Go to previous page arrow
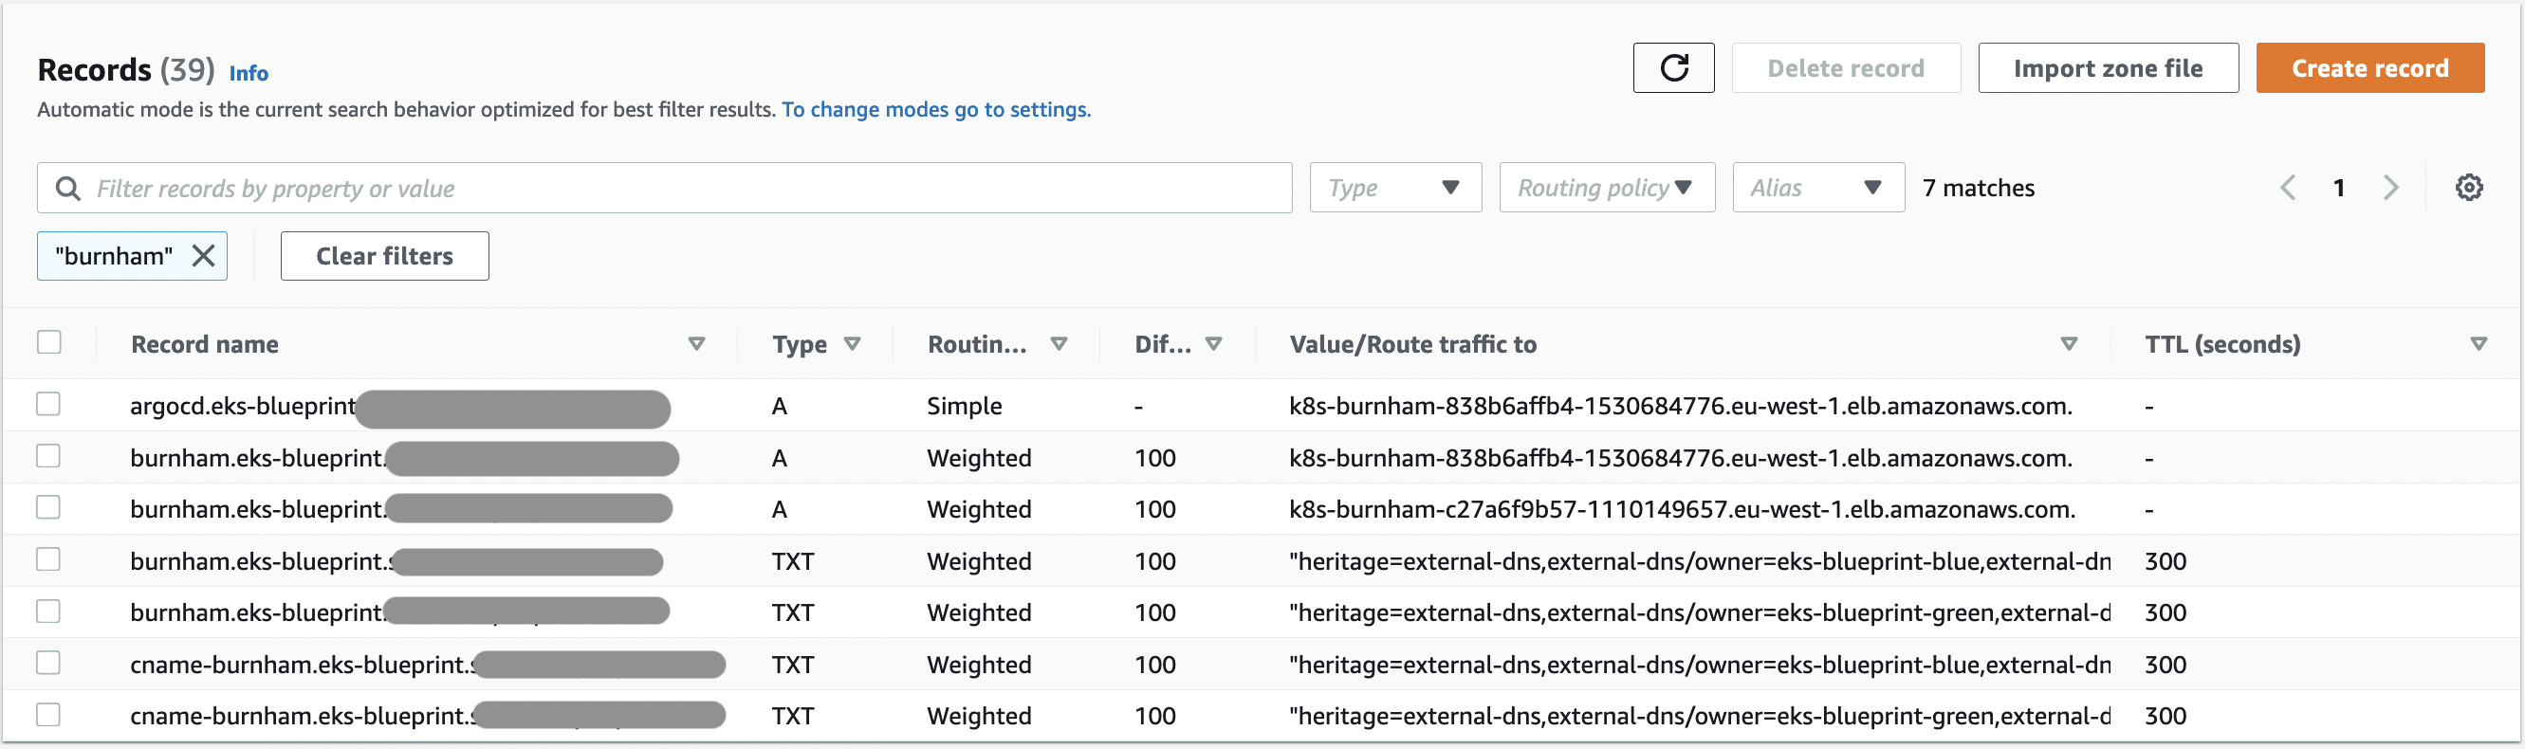Viewport: 2525px width, 749px height. pyautogui.click(x=2288, y=188)
